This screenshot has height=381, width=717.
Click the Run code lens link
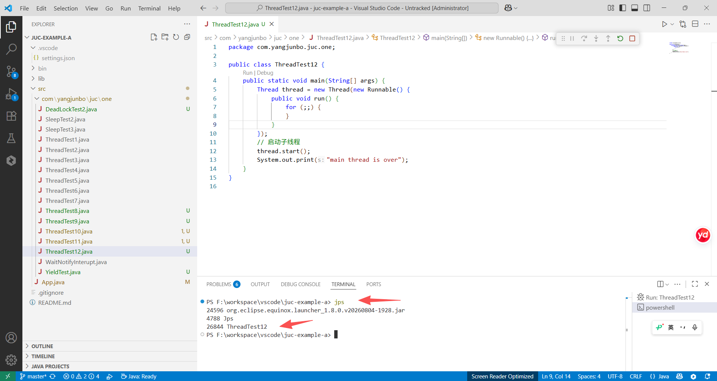pyautogui.click(x=247, y=73)
